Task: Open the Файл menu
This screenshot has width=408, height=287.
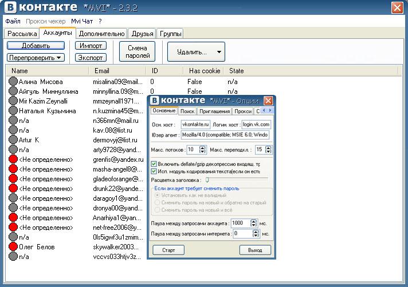Action: point(13,21)
